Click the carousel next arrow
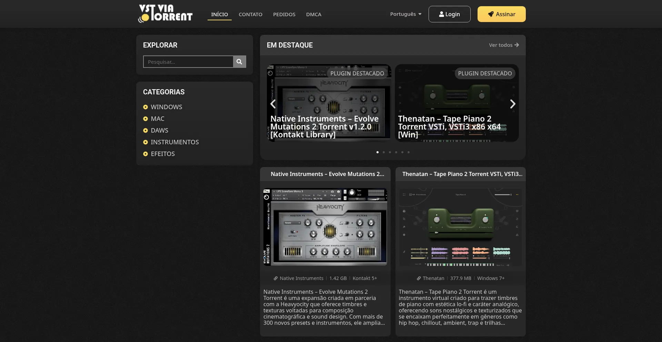This screenshot has height=342, width=662. coord(513,104)
